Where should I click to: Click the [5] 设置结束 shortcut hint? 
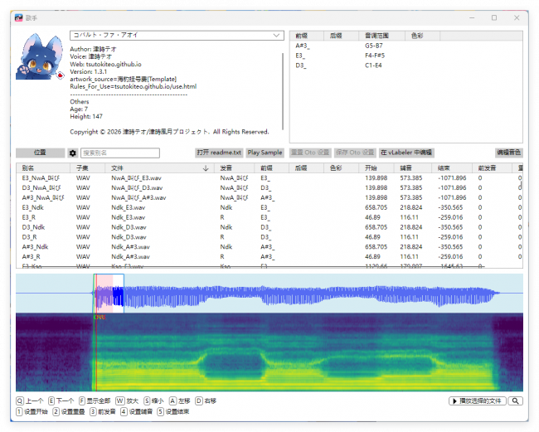click(x=173, y=412)
